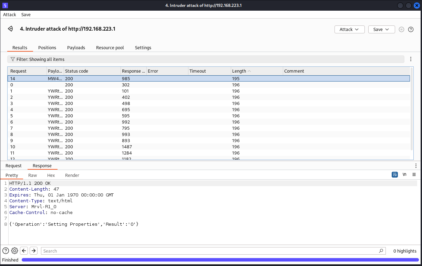This screenshot has width=422, height=266.
Task: Click the search help question mark icon
Action: click(x=6, y=251)
